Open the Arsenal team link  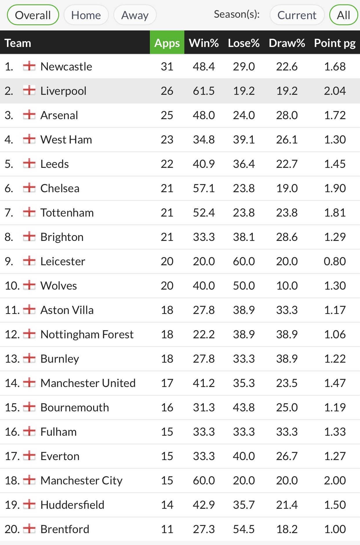[59, 115]
